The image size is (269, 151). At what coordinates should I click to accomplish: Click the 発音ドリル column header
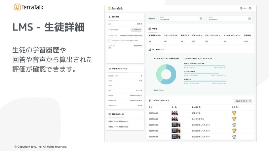point(185,36)
